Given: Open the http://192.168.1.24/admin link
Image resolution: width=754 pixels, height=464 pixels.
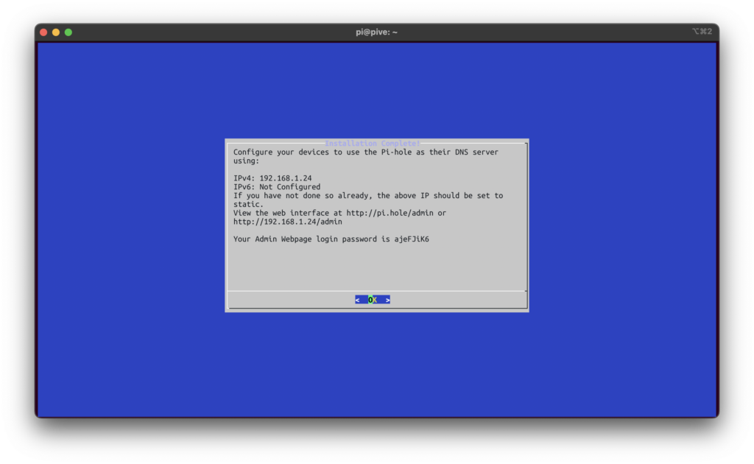Looking at the screenshot, I should [288, 222].
